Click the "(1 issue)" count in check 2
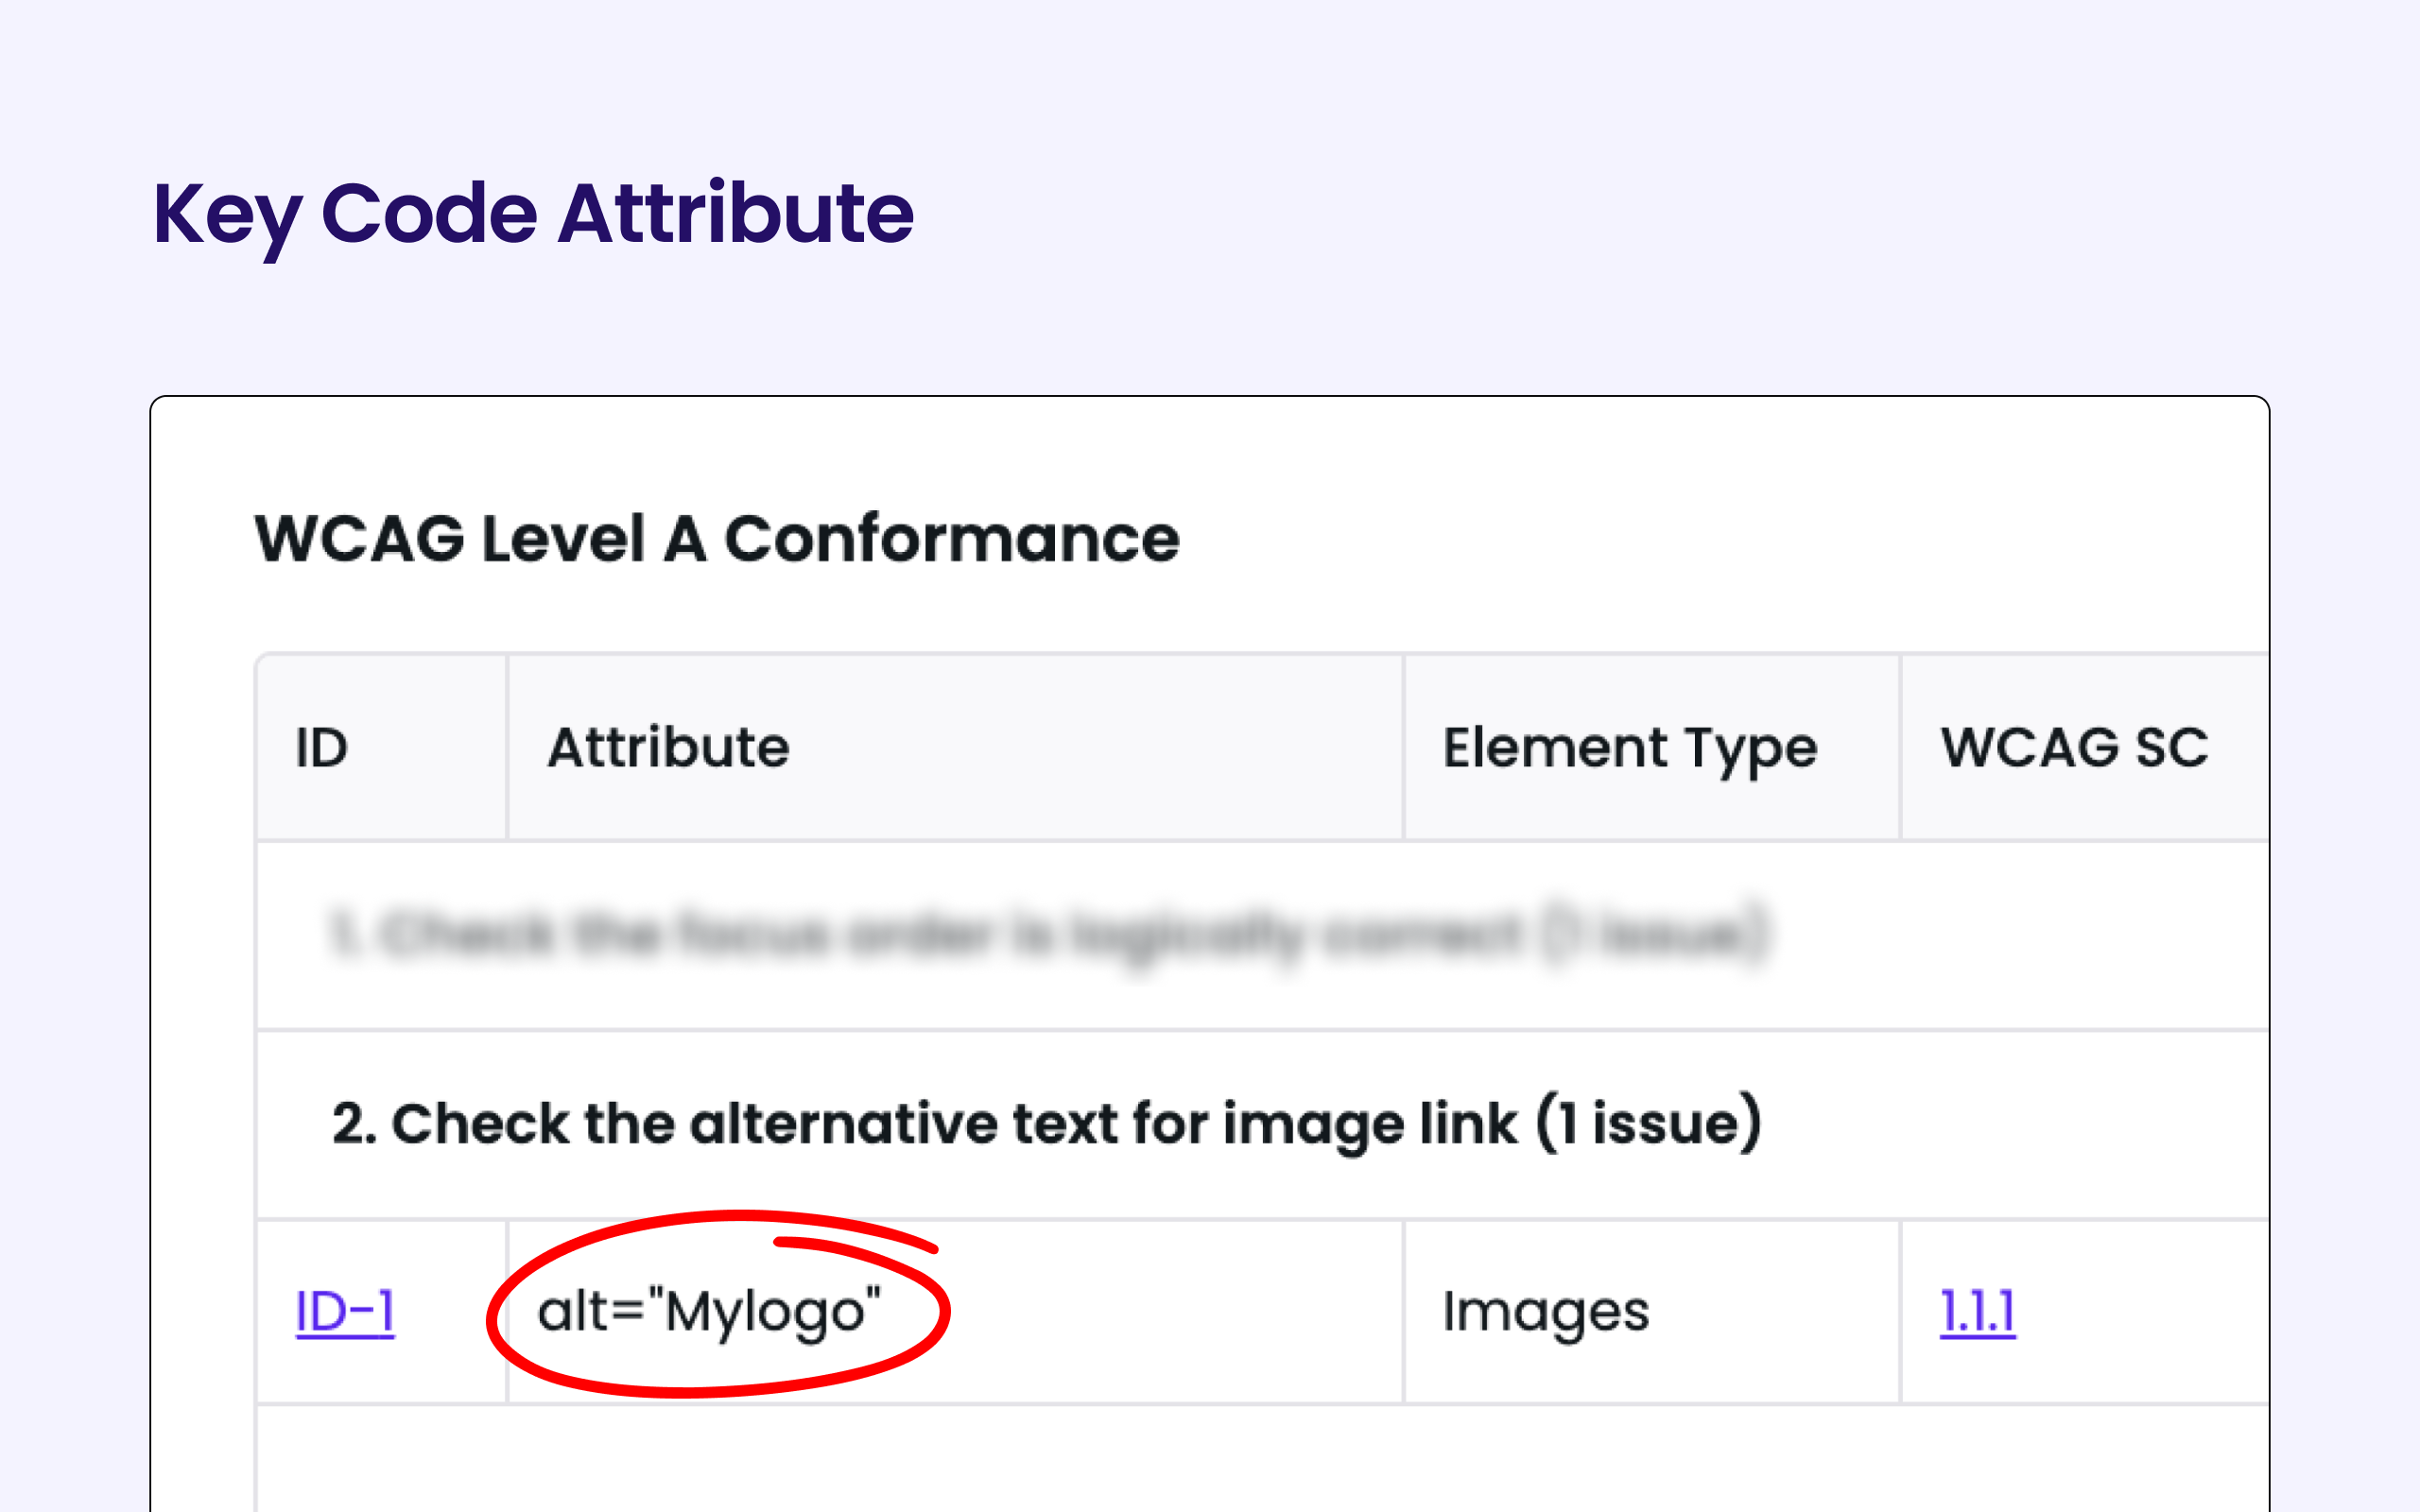 [x=1649, y=1123]
